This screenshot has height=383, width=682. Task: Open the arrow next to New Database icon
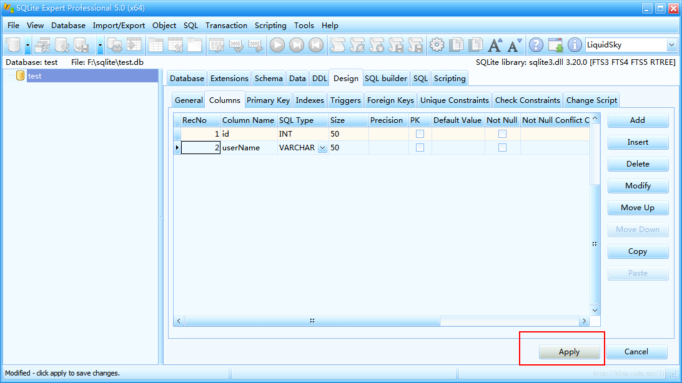[28, 45]
